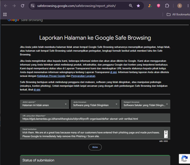Open the Extensions puzzle icon
Image resolution: width=190 pixels, height=165 pixels.
coord(167,6)
